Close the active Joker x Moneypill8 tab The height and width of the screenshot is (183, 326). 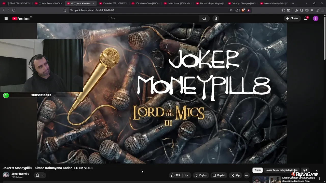pyautogui.click(x=94, y=3)
